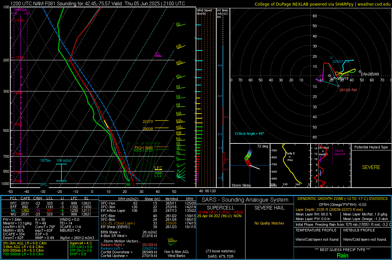
Task: Click the FRZ=13648' freezing level label
Action: coord(144,148)
